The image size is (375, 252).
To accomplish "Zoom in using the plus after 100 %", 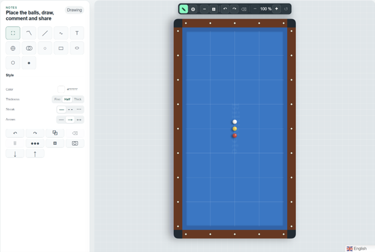I will pyautogui.click(x=277, y=9).
